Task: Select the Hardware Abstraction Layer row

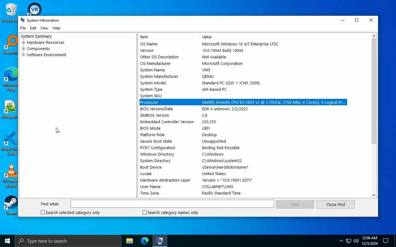Action: pos(243,180)
